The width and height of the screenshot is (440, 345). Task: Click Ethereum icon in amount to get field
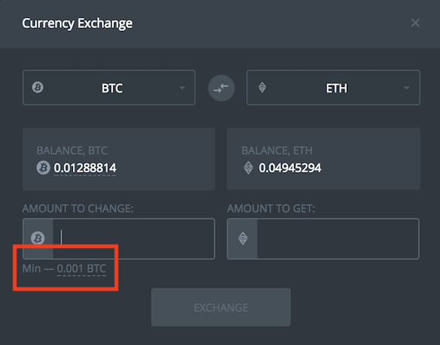pyautogui.click(x=243, y=239)
